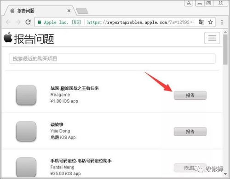Click the browser back arrow
Screen dimensions: 230x179
point(8,22)
